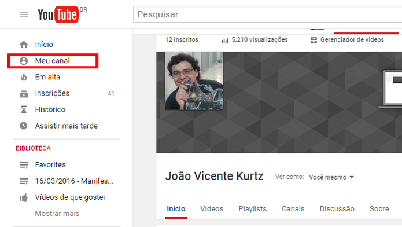Click the Gerenciador de vídeos icon

(314, 40)
